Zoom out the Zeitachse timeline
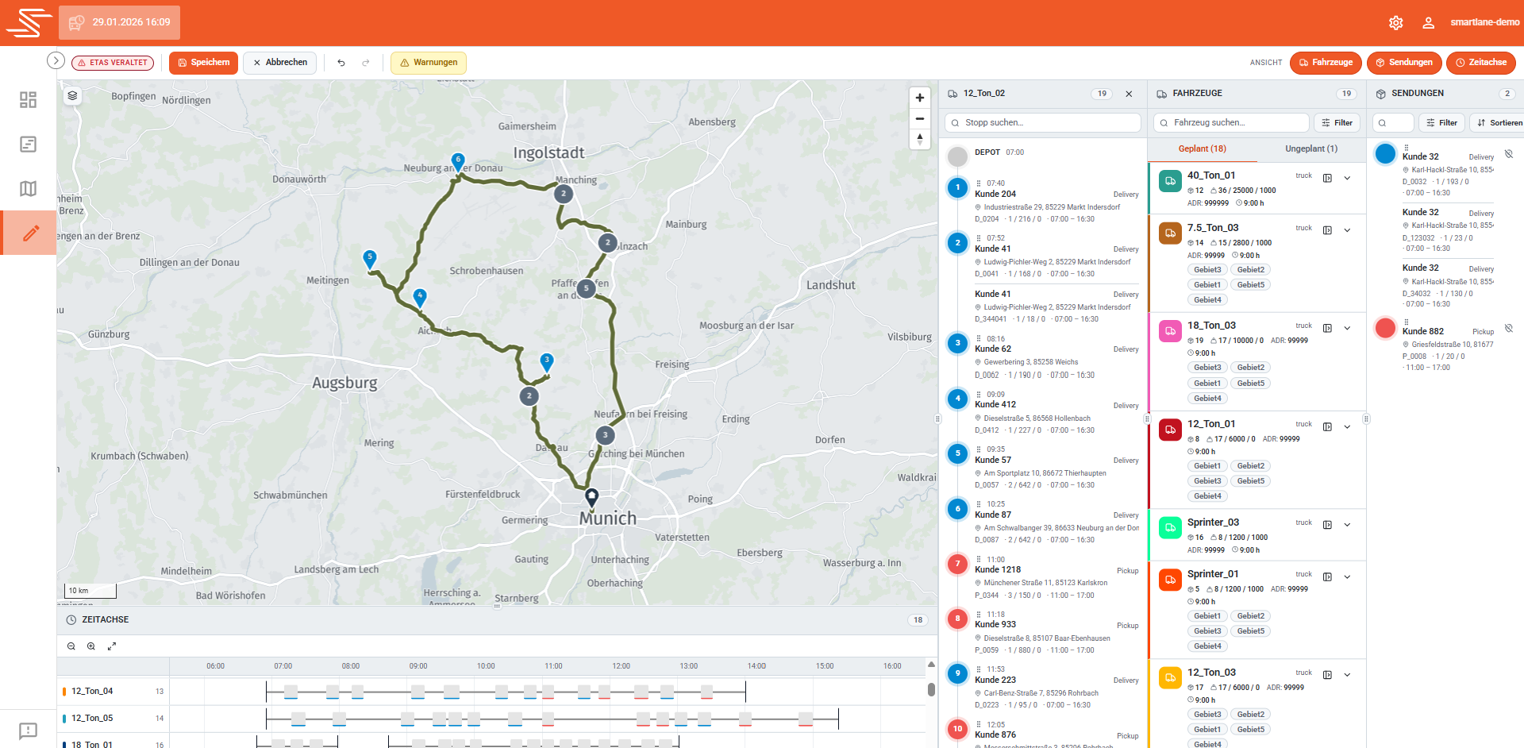 [x=71, y=646]
